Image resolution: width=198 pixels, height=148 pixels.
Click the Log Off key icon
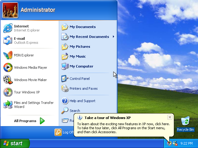pyautogui.click(x=58, y=132)
